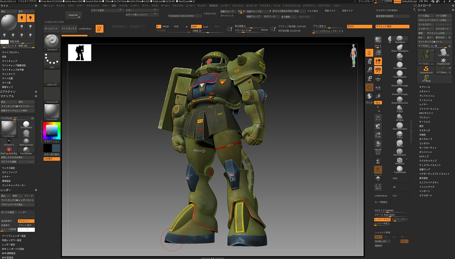Expand the UVマップ section
455x259 pixels.
pyautogui.click(x=424, y=156)
